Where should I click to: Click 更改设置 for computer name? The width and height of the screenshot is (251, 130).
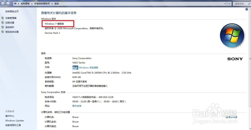coord(233,117)
